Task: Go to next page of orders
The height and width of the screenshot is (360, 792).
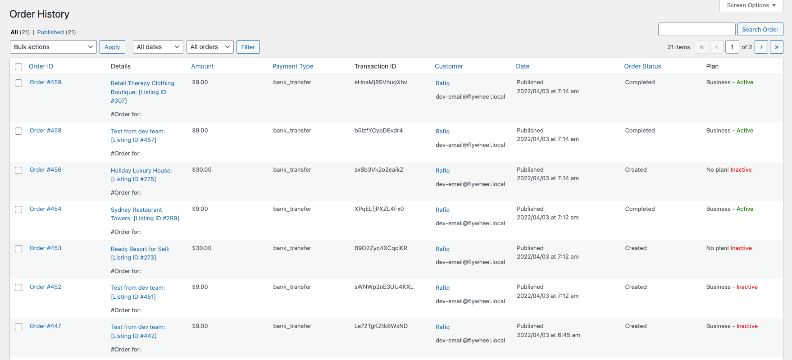Action: pos(761,47)
